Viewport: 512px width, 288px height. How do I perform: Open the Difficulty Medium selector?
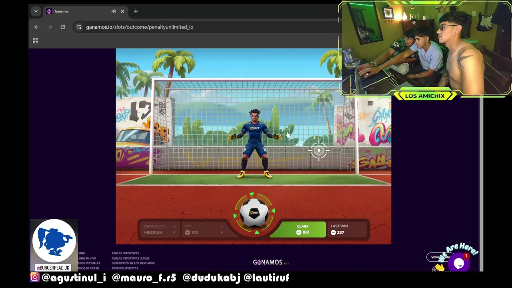pyautogui.click(x=160, y=229)
